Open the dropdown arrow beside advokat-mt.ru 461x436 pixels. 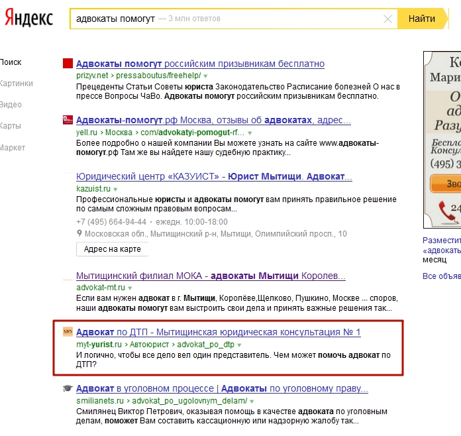[130, 288]
